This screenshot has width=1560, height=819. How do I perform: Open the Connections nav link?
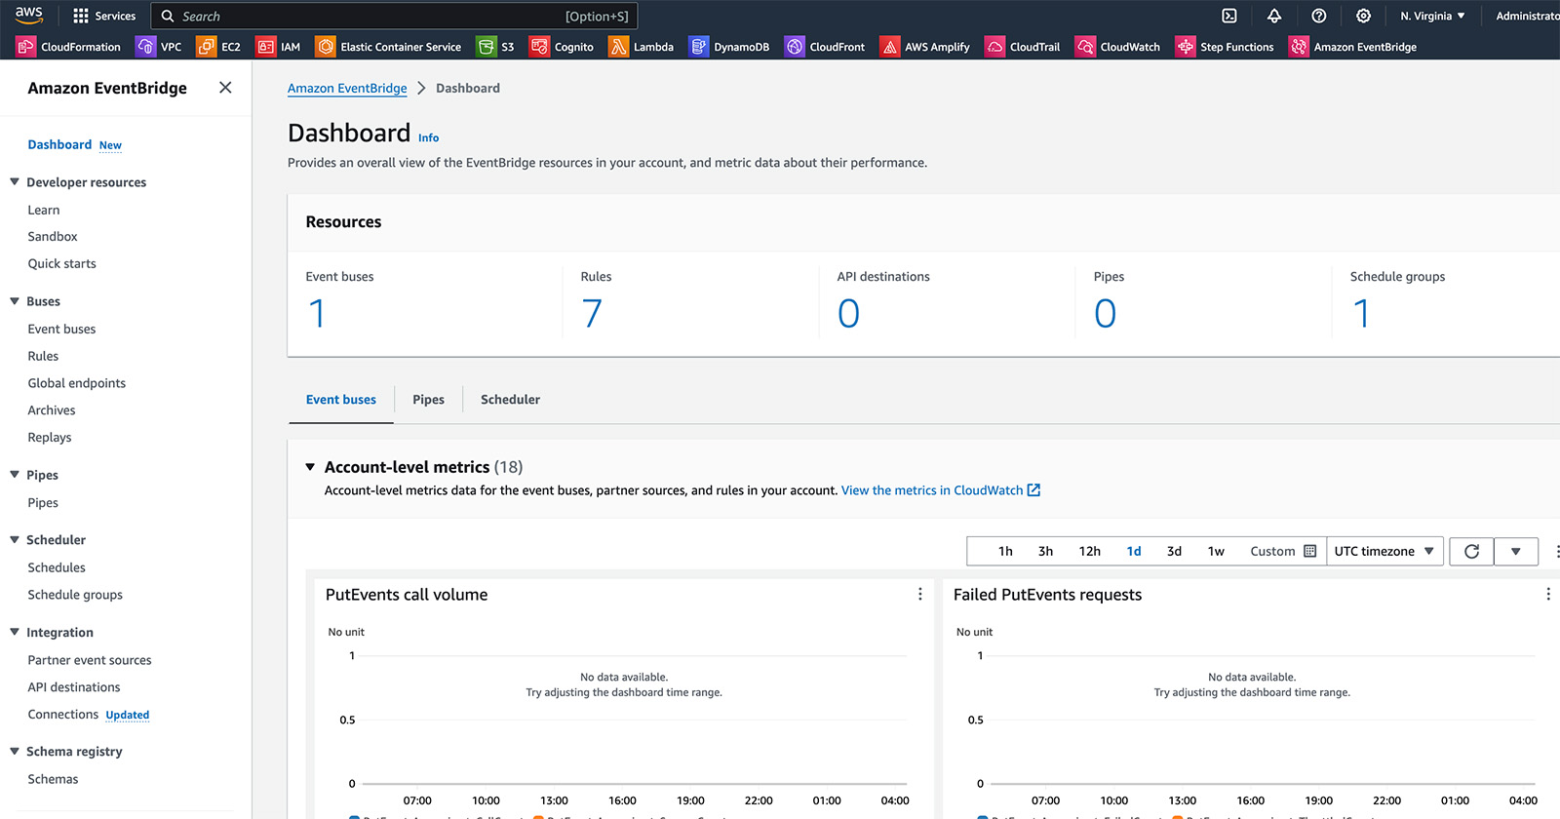[63, 714]
